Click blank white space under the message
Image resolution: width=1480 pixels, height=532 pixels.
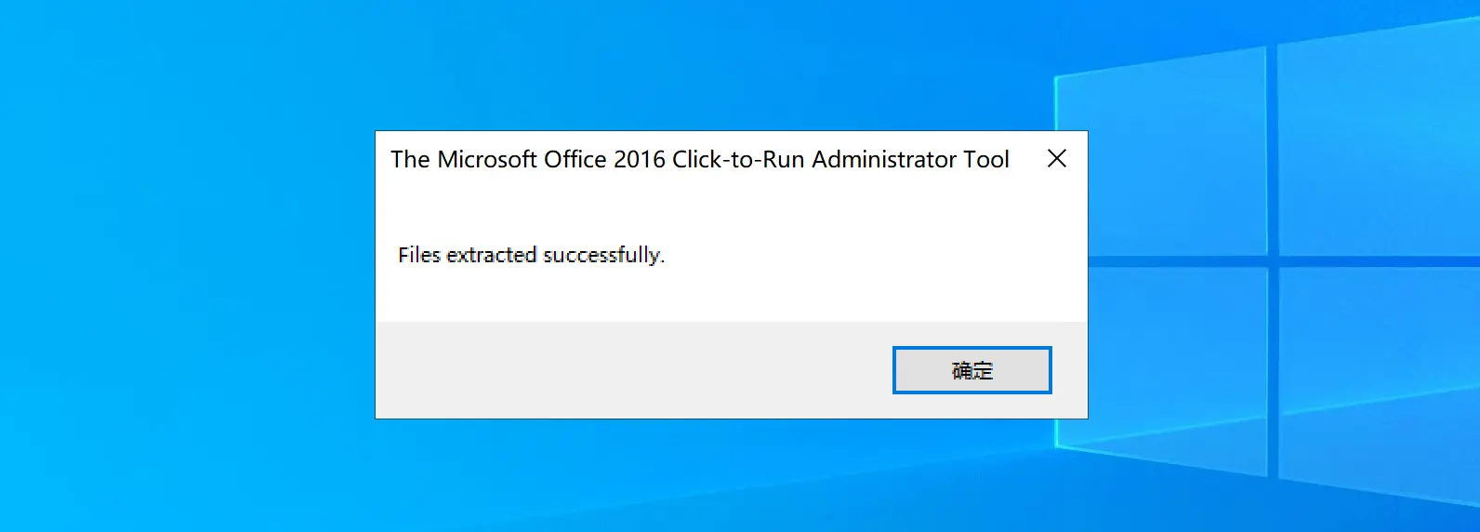[x=731, y=296]
